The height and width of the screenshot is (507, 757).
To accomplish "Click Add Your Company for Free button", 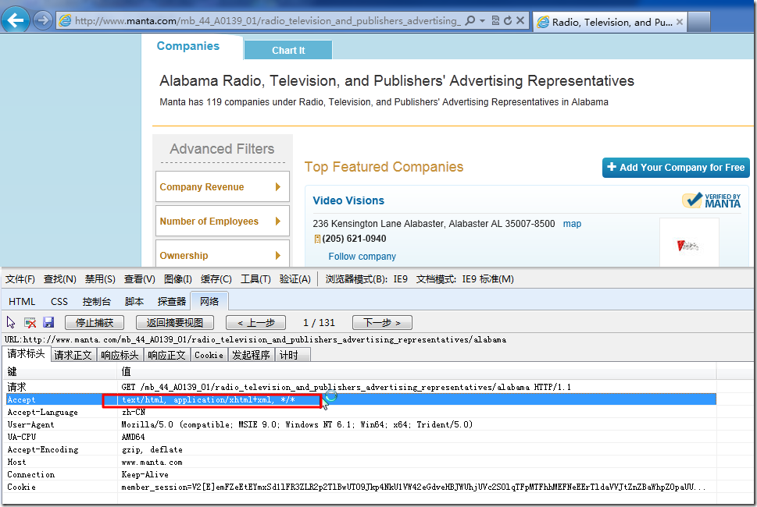I will [x=676, y=168].
